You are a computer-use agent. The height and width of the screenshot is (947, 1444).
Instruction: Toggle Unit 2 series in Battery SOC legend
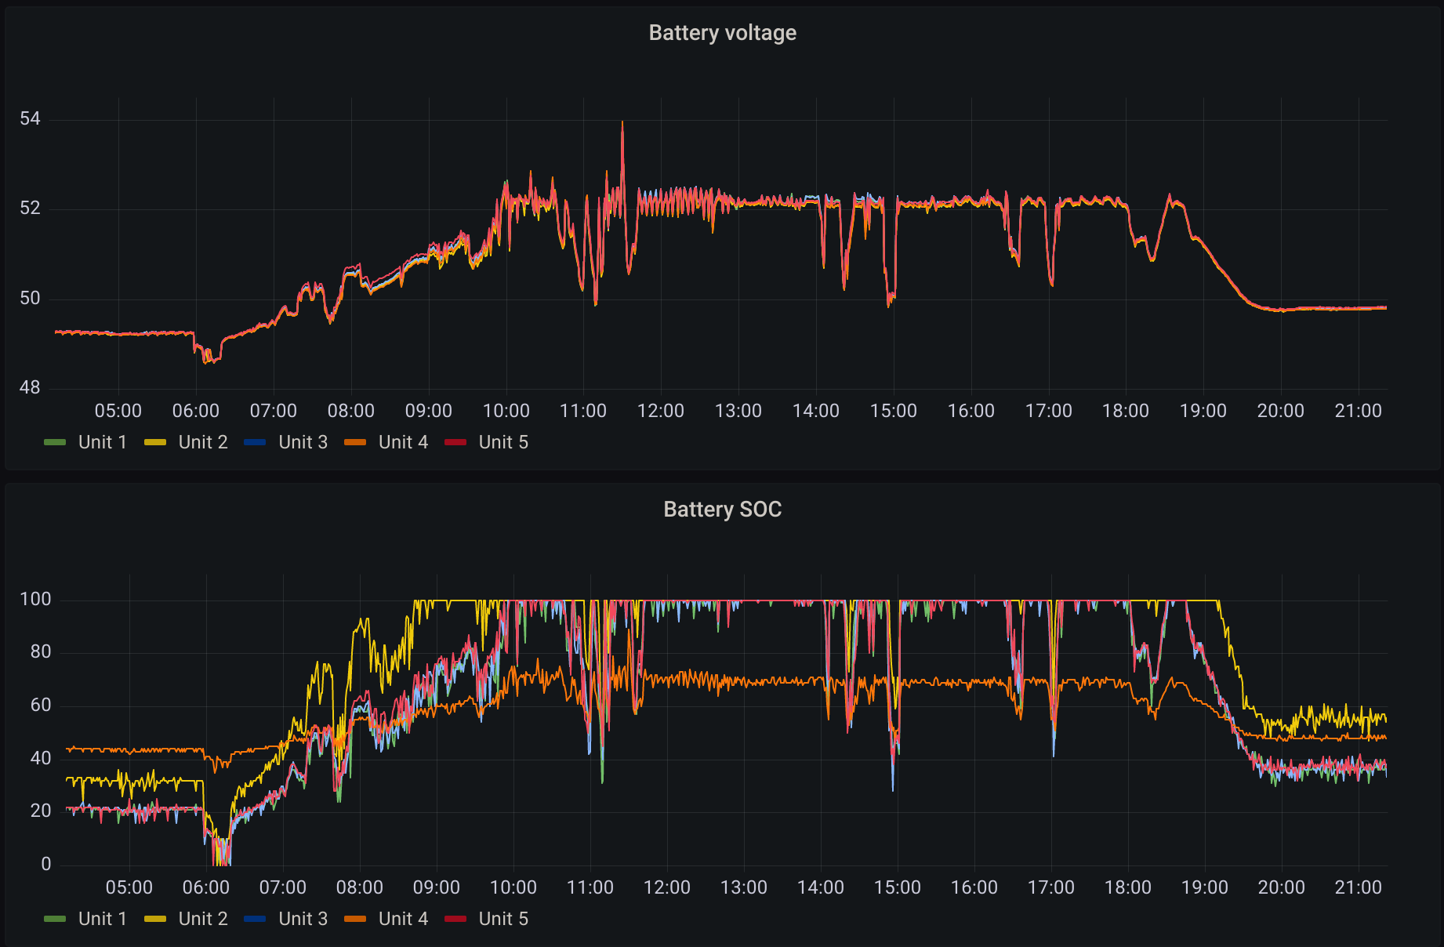(203, 919)
